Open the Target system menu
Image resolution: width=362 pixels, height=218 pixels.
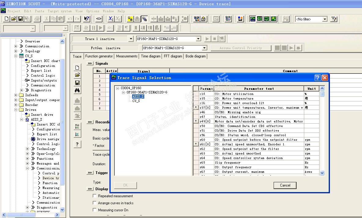pos(60,11)
